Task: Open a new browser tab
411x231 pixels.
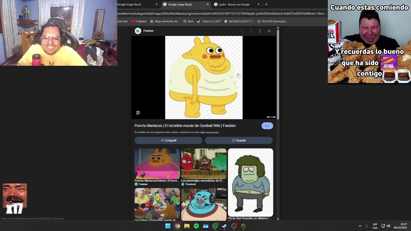Action: tap(266, 4)
